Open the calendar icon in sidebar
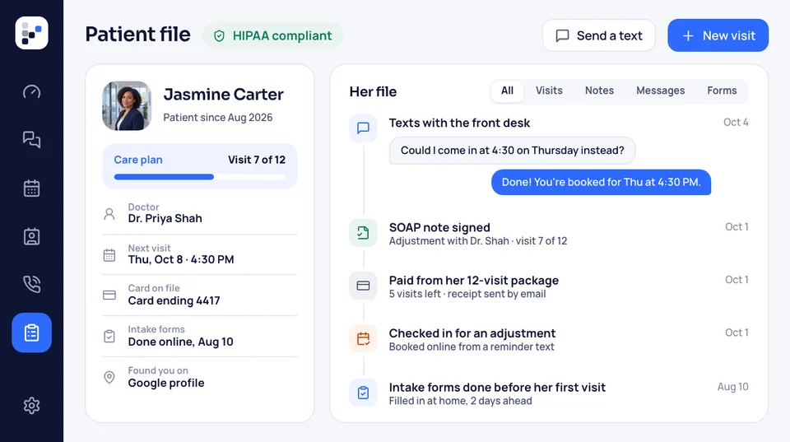Viewport: 790px width, 442px height. tap(31, 188)
